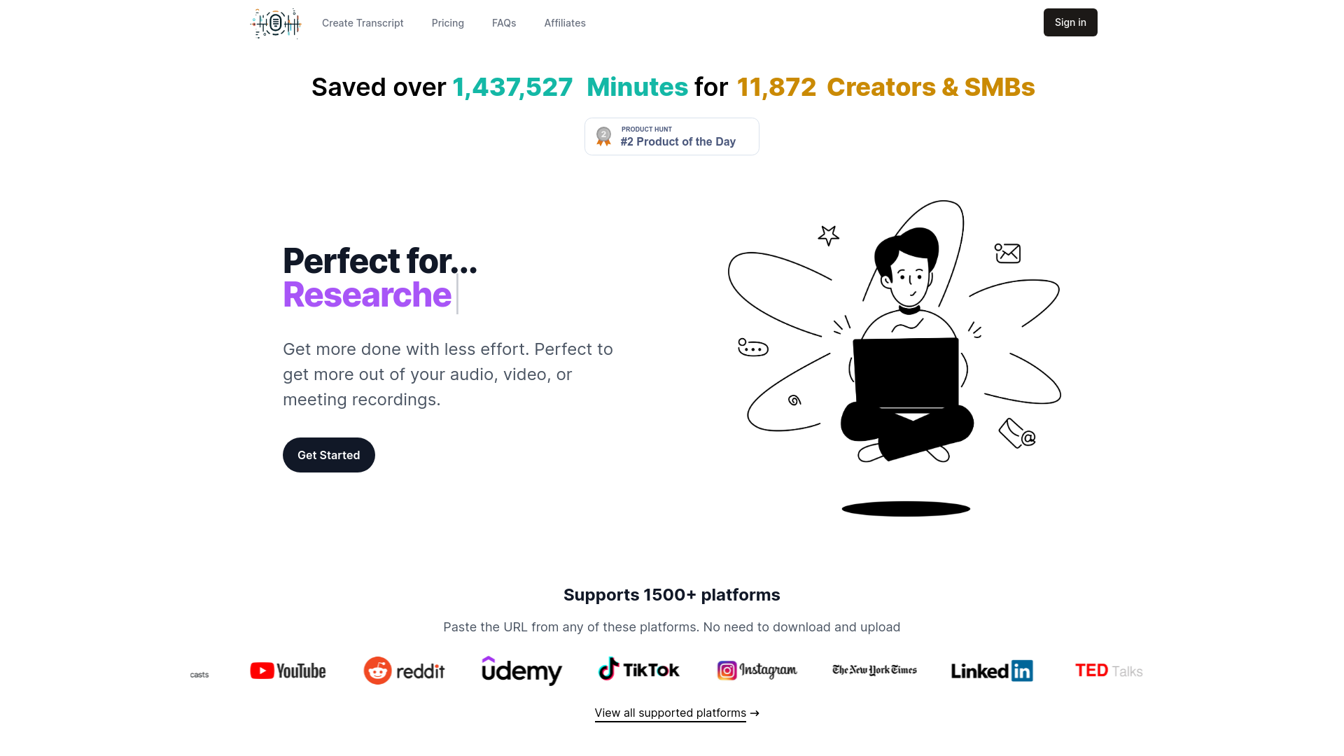This screenshot has width=1344, height=756.
Task: Open View all supported platforms link
Action: 670,713
